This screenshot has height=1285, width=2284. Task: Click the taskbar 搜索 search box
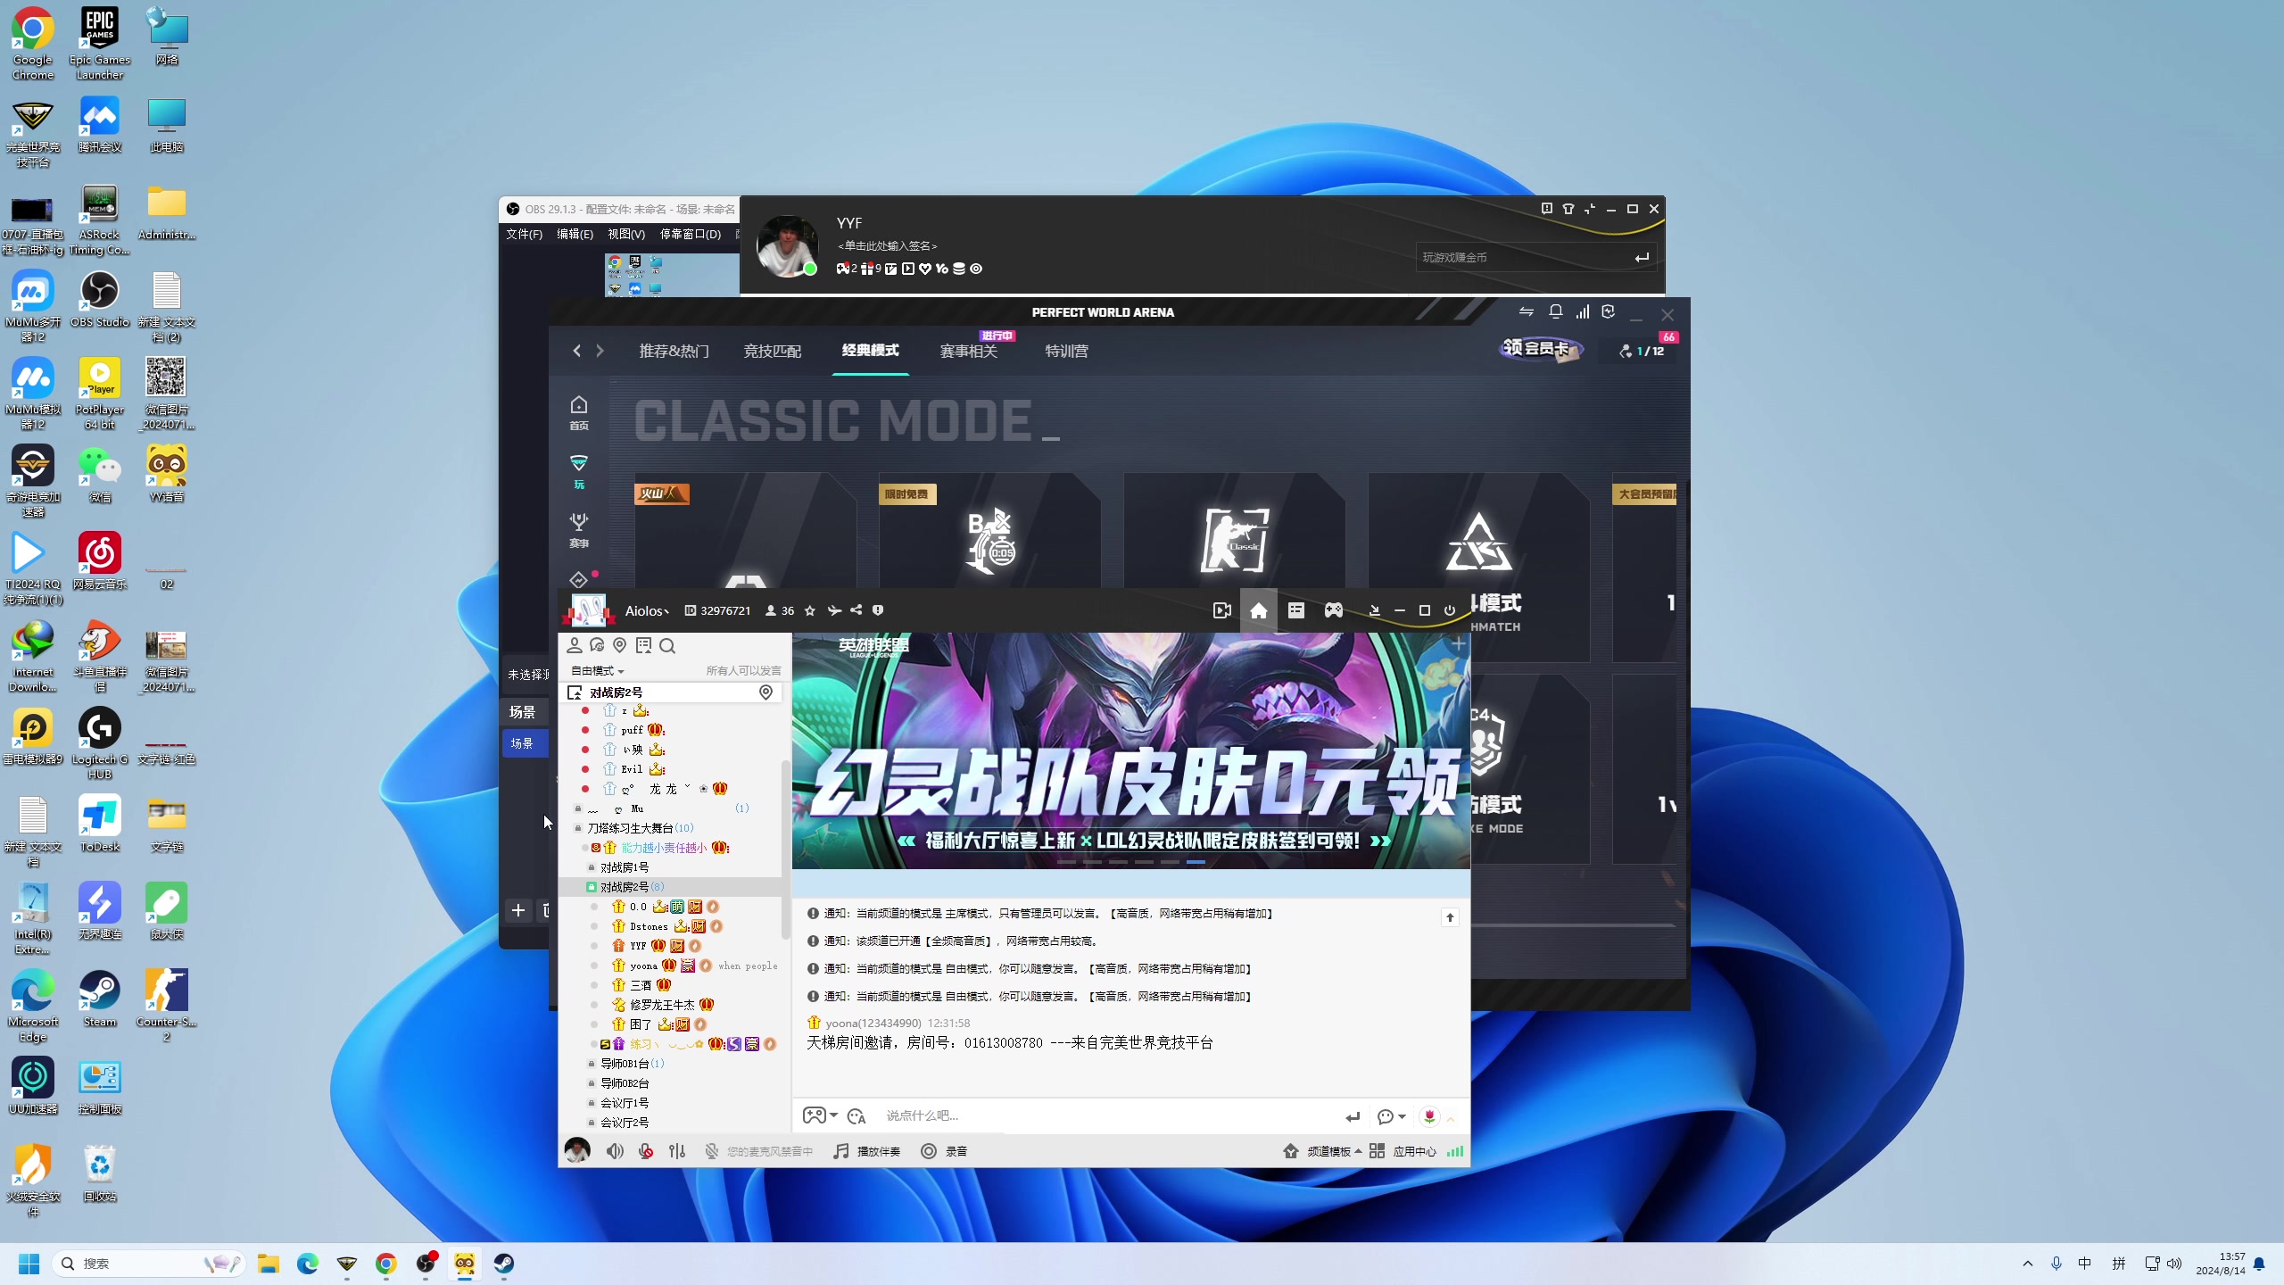click(x=150, y=1264)
